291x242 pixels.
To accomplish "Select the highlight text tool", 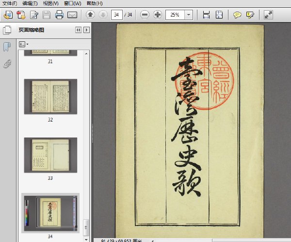I will click(x=250, y=15).
